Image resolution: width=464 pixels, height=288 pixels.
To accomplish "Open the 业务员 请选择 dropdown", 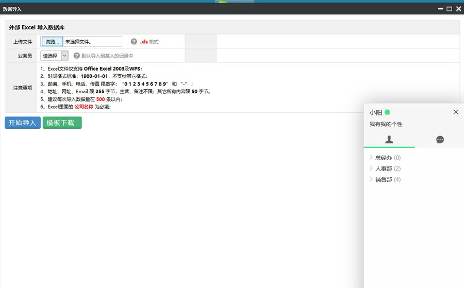I will [54, 56].
